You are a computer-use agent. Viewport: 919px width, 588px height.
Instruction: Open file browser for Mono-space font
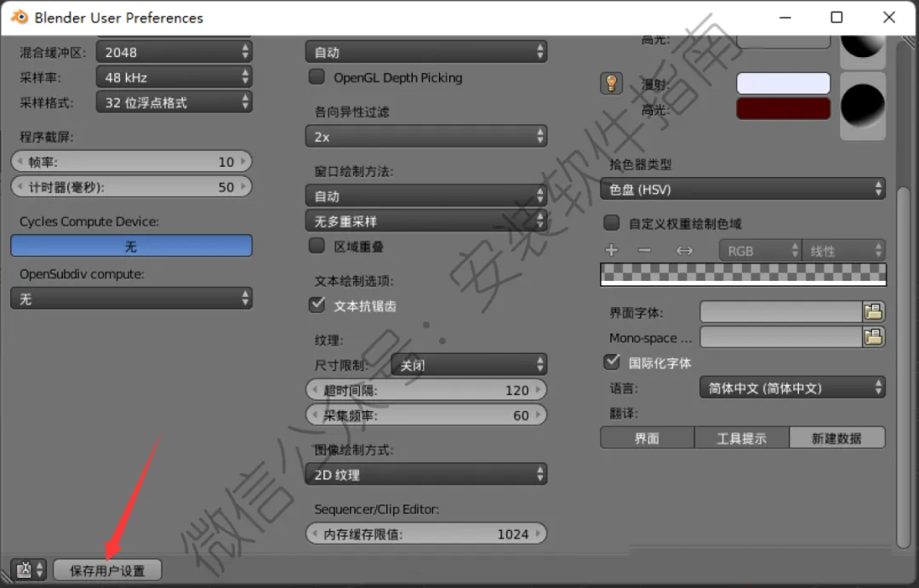coord(873,337)
